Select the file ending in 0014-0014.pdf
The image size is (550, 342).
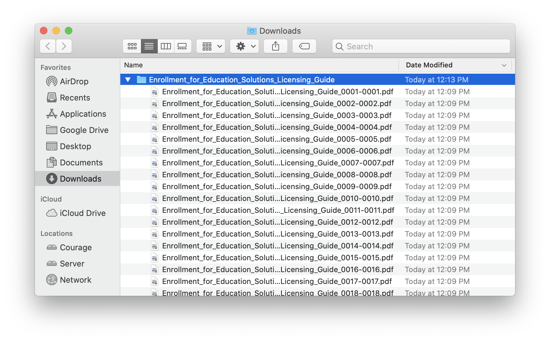coord(317,246)
